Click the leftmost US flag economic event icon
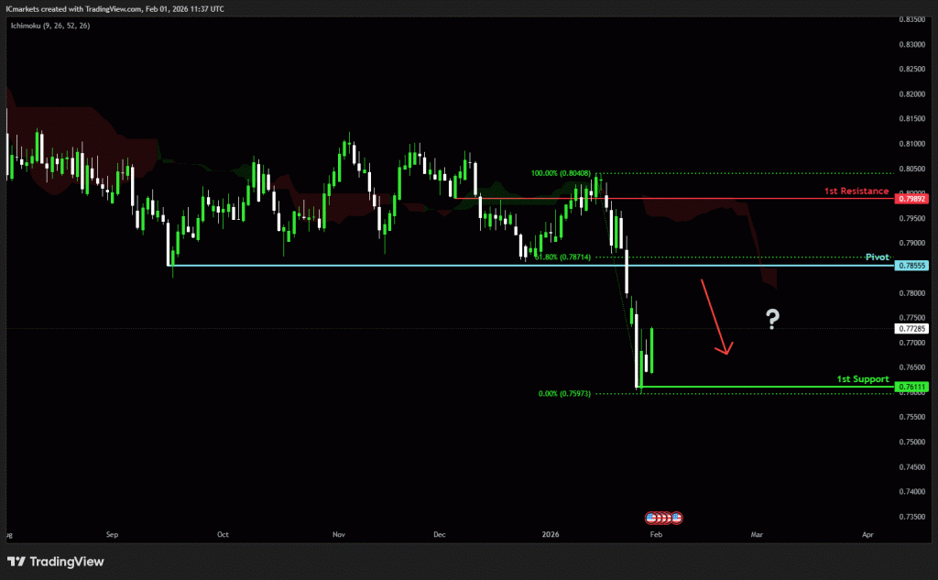The height and width of the screenshot is (580, 938). [651, 518]
